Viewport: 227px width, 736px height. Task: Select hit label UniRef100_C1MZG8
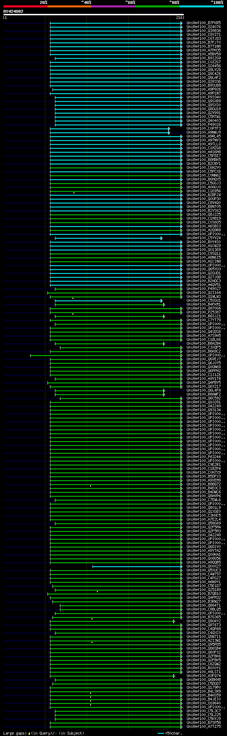tap(204, 148)
